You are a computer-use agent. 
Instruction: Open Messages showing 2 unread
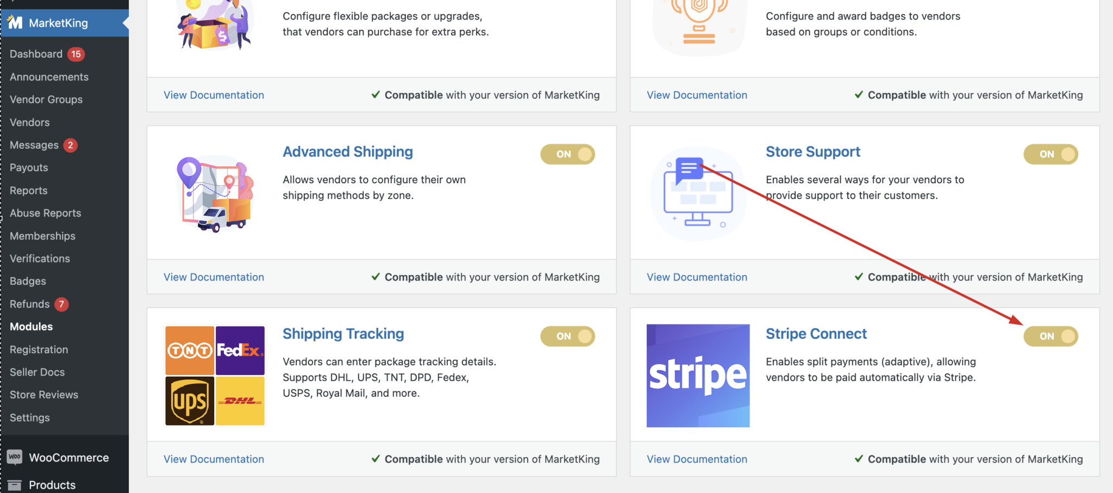(34, 145)
